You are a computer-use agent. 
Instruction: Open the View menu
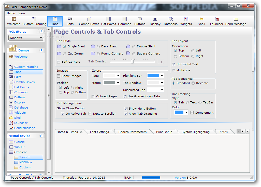[22, 13]
